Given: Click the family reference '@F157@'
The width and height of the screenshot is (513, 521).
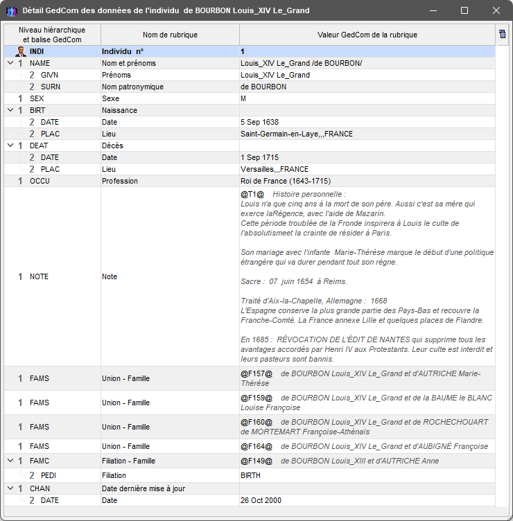Looking at the screenshot, I should (x=256, y=373).
